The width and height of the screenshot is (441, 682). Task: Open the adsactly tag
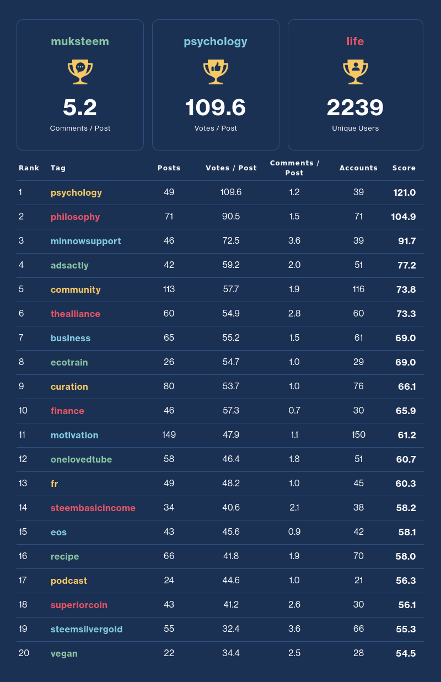tap(69, 266)
